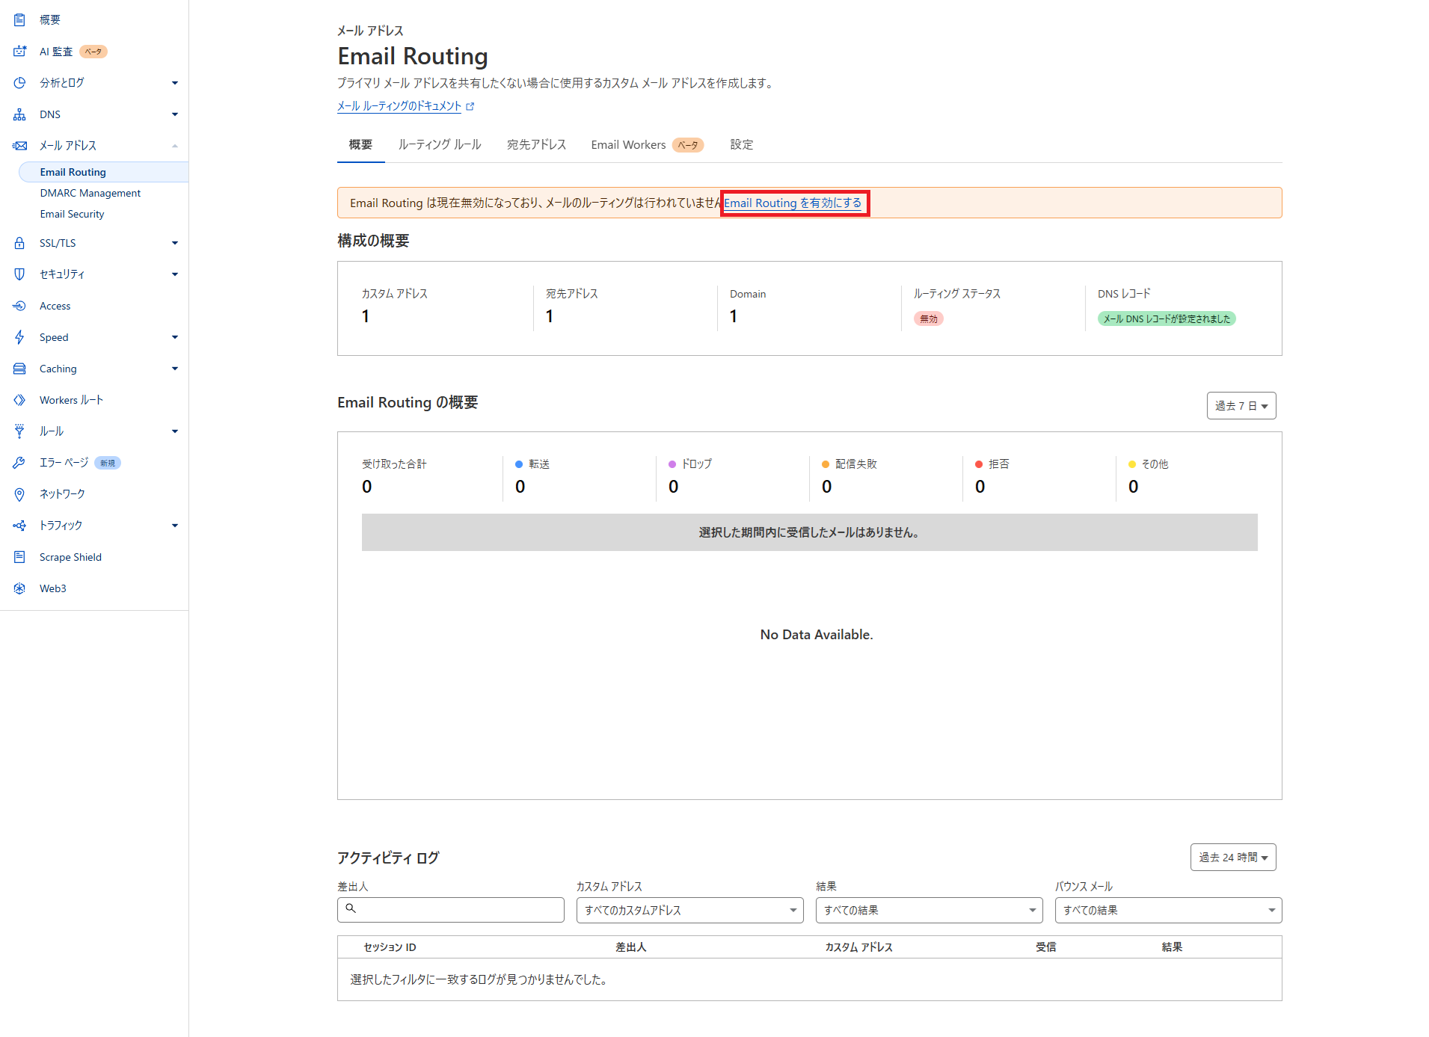Click the DNS network tree icon
This screenshot has height=1037, width=1429.
[19, 114]
